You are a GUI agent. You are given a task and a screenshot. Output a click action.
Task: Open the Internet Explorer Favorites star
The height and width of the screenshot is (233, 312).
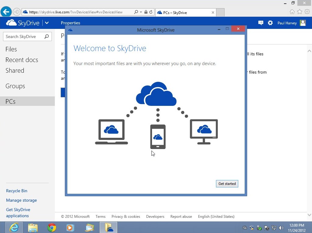pos(300,12)
